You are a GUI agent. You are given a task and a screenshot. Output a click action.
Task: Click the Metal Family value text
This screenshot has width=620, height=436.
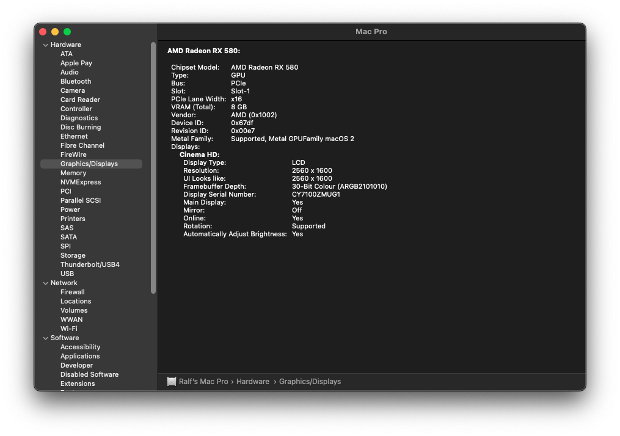click(293, 139)
